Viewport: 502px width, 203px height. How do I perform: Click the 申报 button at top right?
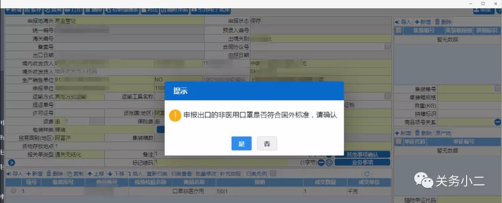(x=483, y=10)
